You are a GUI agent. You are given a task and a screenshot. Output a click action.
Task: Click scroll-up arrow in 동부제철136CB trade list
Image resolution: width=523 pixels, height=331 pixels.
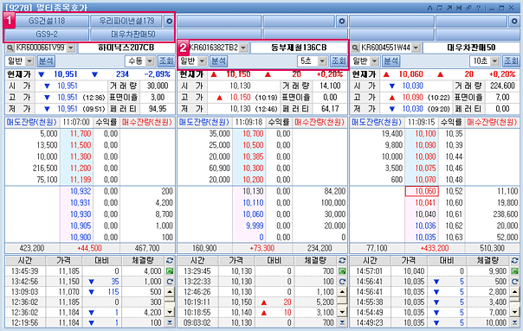342,292
